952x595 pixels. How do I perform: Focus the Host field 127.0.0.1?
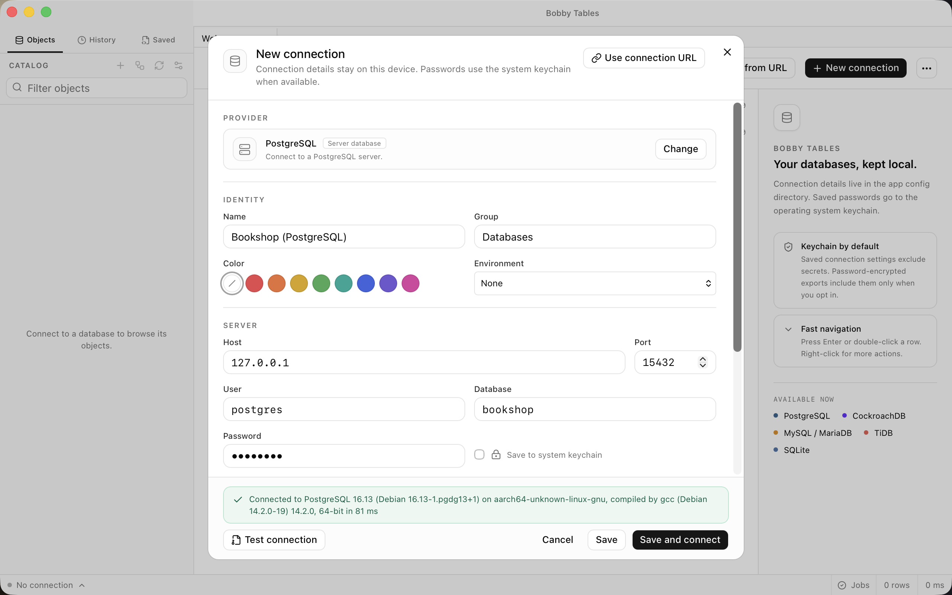(x=424, y=362)
